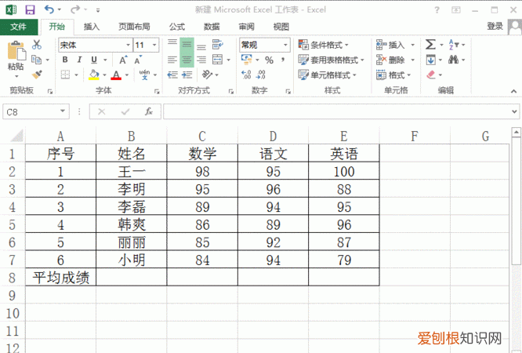
Task: Open the 宋体 font name dropdown
Action: click(x=129, y=45)
